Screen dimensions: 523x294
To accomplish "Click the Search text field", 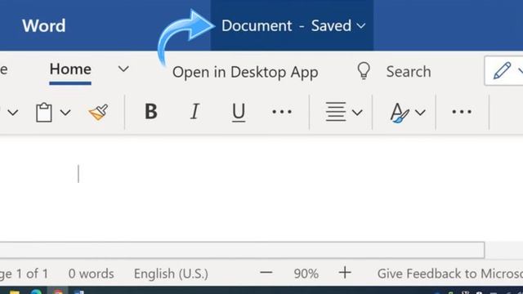I will click(409, 71).
